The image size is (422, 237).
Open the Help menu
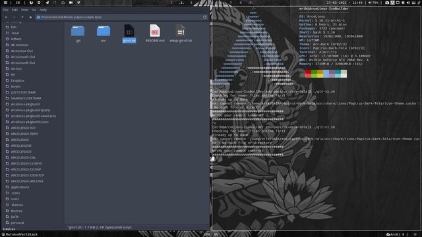point(43,10)
